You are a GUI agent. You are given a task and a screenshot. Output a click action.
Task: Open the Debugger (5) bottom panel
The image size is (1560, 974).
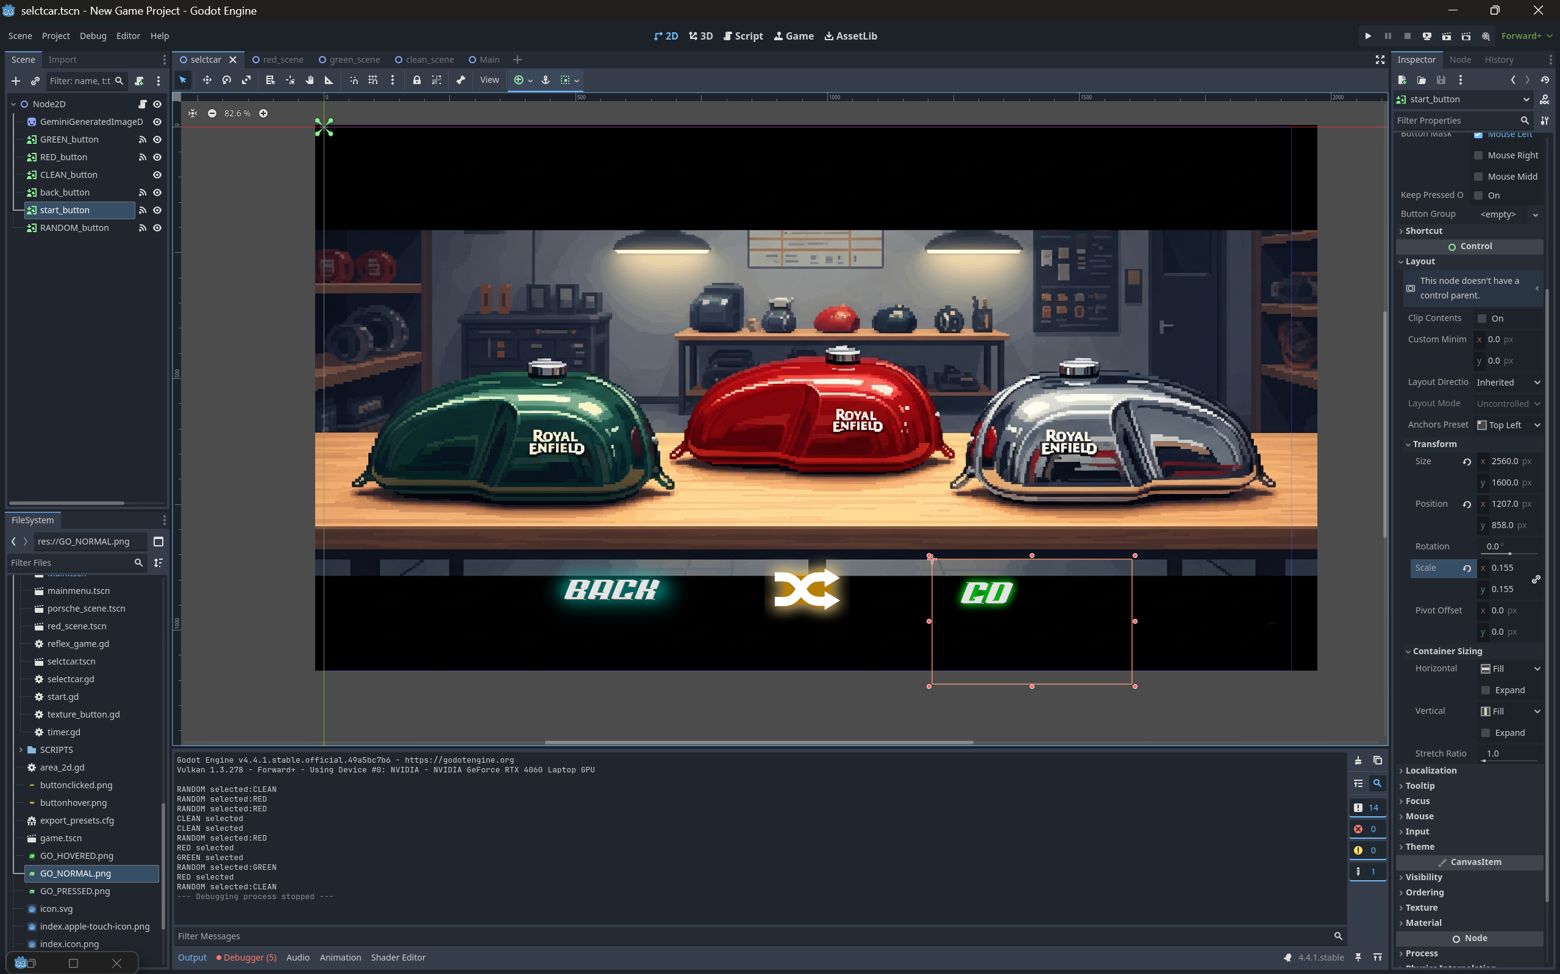tap(247, 958)
